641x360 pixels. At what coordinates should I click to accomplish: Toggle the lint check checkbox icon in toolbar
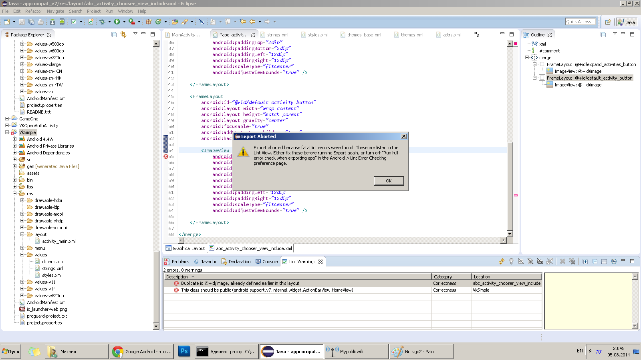(74, 22)
